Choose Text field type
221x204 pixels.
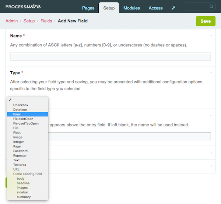pos(28,160)
